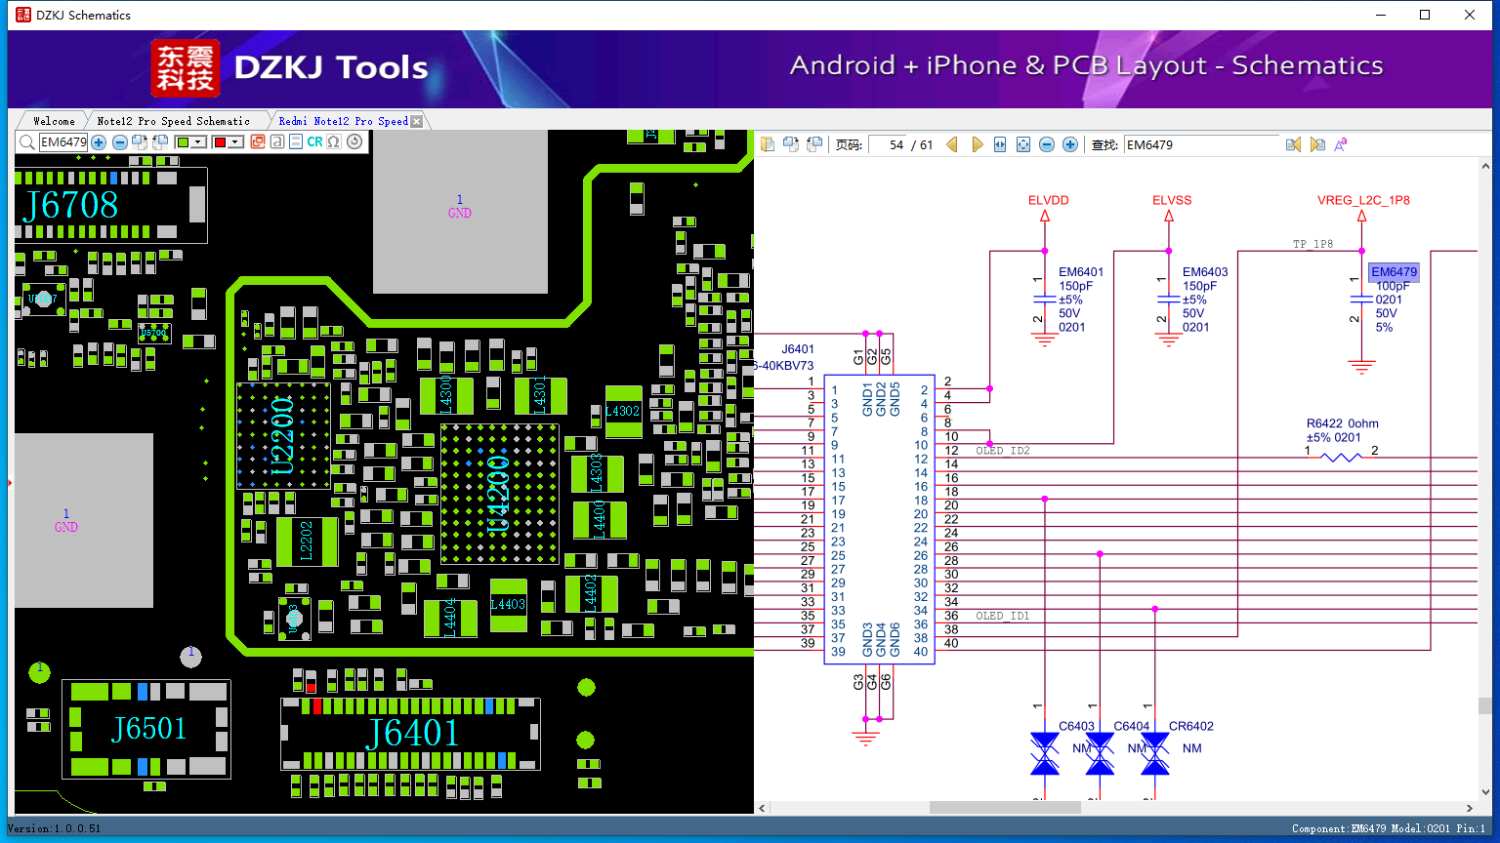
Task: Select connector J6501 on the PCB
Action: [x=147, y=729]
